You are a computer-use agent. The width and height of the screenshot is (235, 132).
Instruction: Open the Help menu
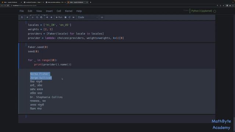coord(79,11)
